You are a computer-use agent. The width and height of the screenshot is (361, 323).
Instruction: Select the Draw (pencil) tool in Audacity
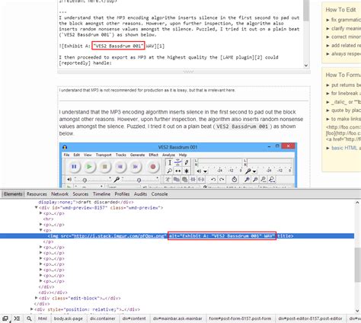(187, 162)
